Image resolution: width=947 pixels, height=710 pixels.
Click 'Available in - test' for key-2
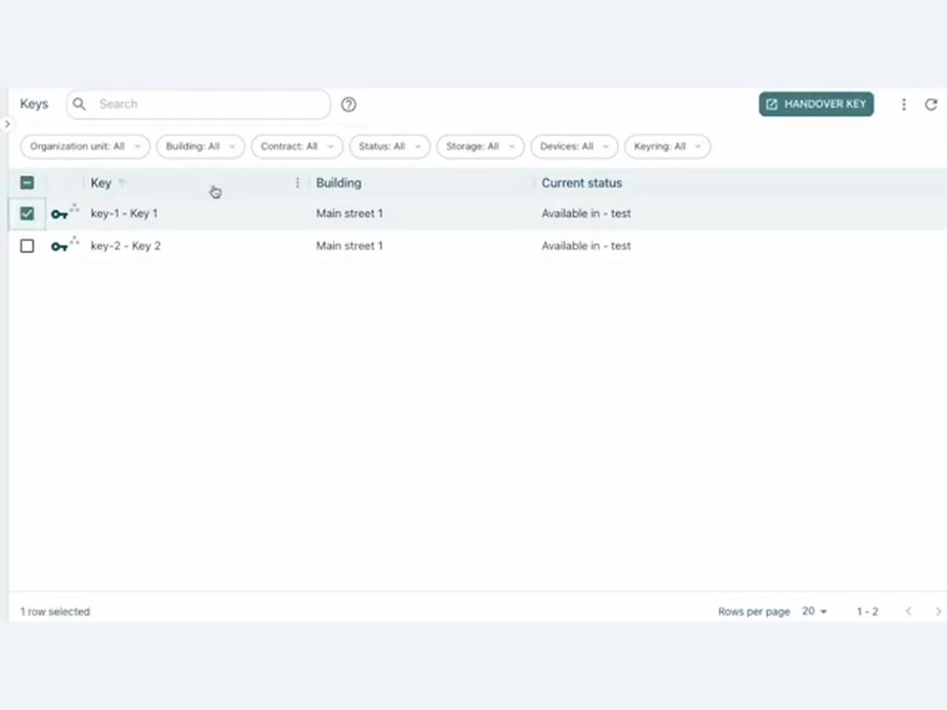[586, 245]
